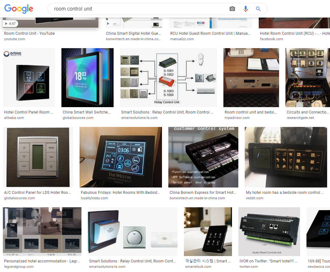Open reddit bedside room control photo

click(x=286, y=157)
